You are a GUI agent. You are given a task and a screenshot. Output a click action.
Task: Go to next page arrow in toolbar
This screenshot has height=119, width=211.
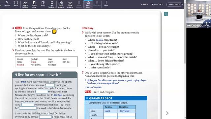click(163, 4)
